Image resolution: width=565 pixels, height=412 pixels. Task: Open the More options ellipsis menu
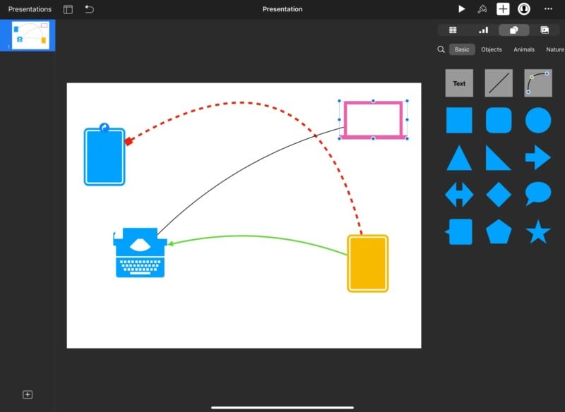point(547,8)
